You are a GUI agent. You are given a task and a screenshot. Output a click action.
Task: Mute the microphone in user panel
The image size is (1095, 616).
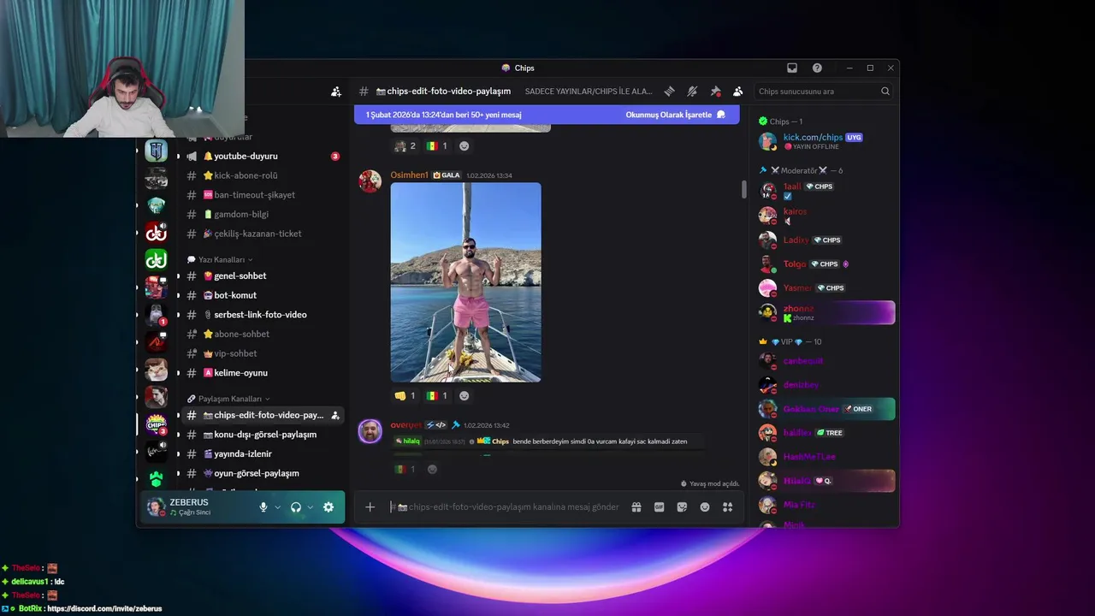(263, 507)
